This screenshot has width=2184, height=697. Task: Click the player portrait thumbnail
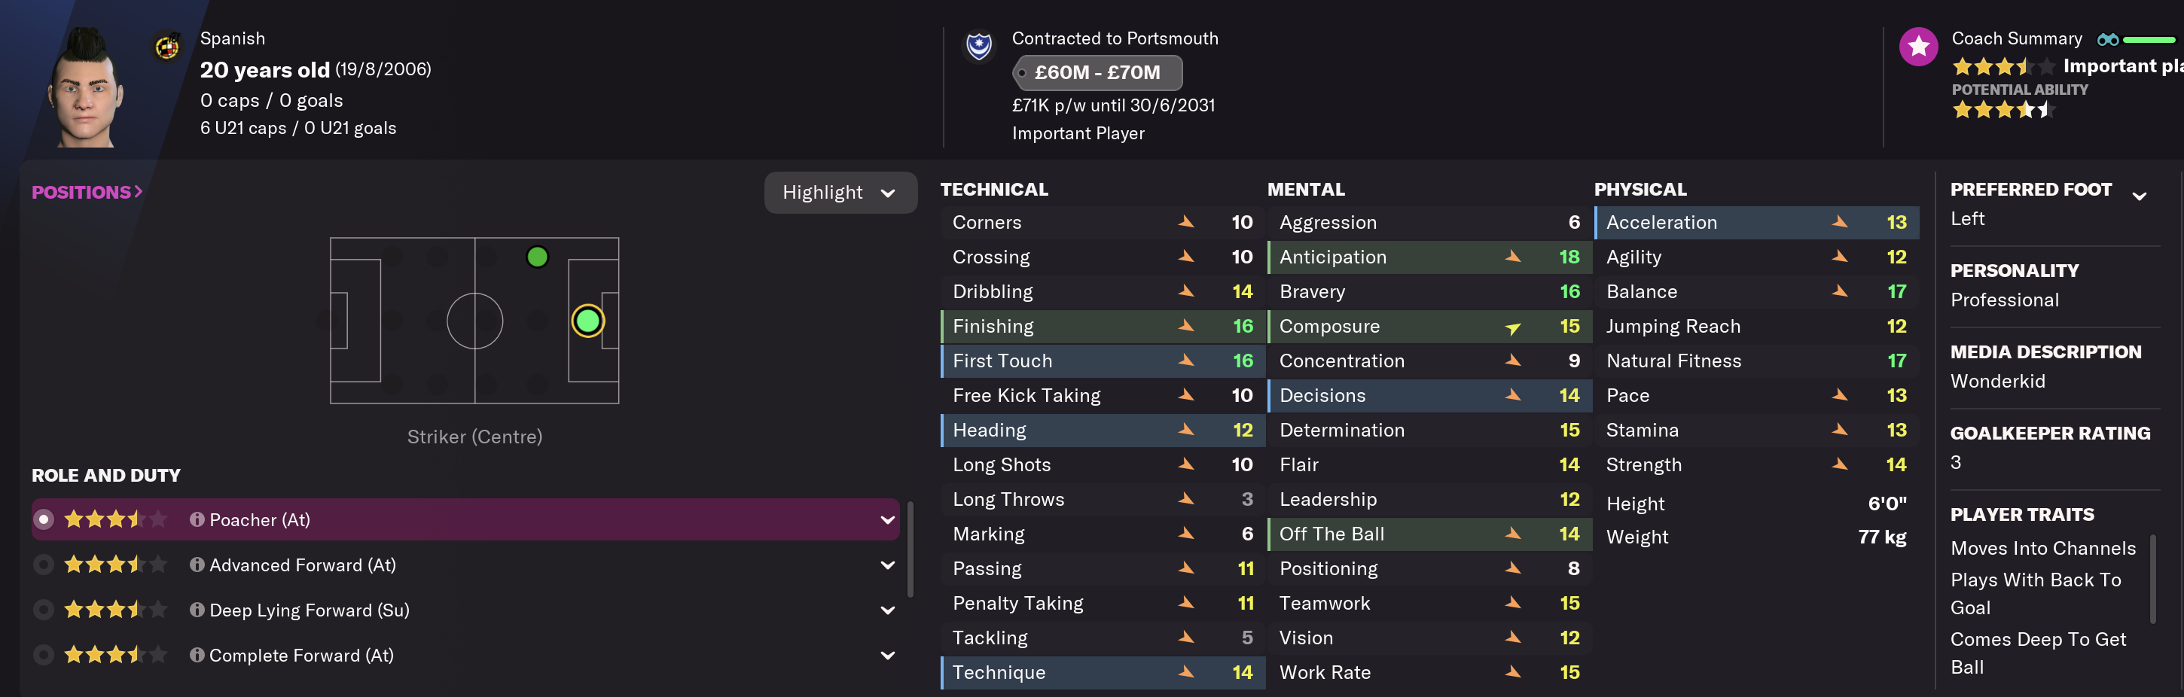85,89
